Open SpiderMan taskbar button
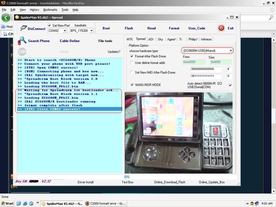276x207 pixels. tap(62, 204)
